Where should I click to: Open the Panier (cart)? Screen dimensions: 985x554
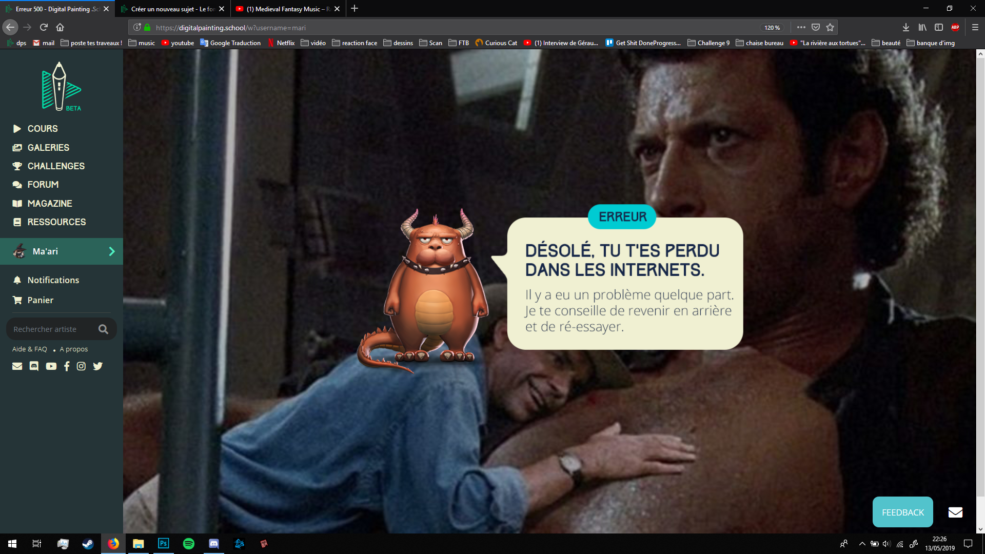[41, 300]
